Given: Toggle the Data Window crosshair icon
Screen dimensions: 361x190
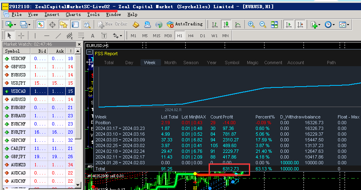Looking at the screenshot, I should [52, 24].
